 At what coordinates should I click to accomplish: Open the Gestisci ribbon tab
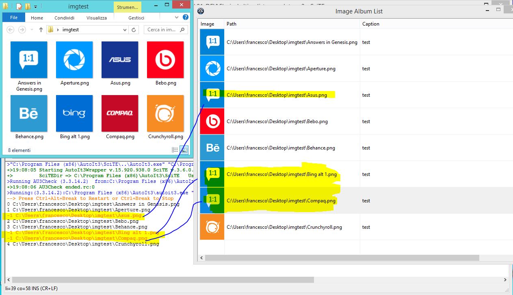[136, 18]
